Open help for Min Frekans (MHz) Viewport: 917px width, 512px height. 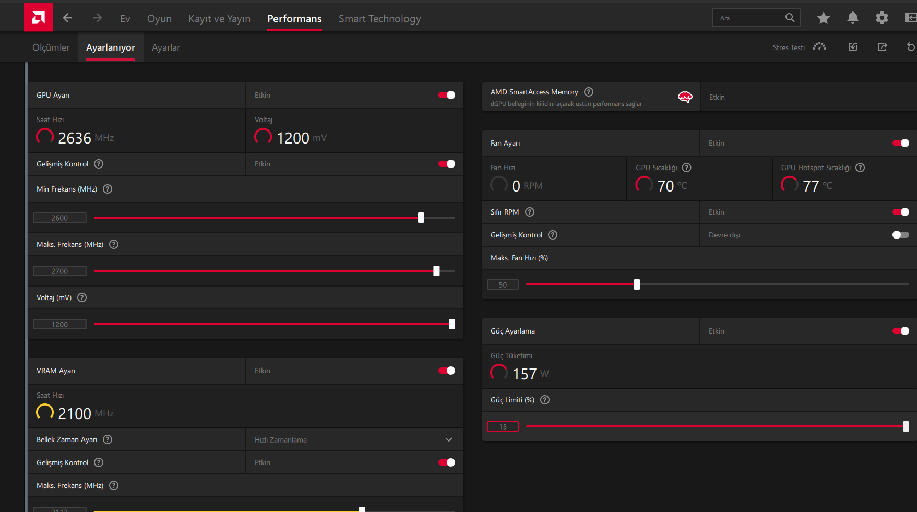pos(108,189)
